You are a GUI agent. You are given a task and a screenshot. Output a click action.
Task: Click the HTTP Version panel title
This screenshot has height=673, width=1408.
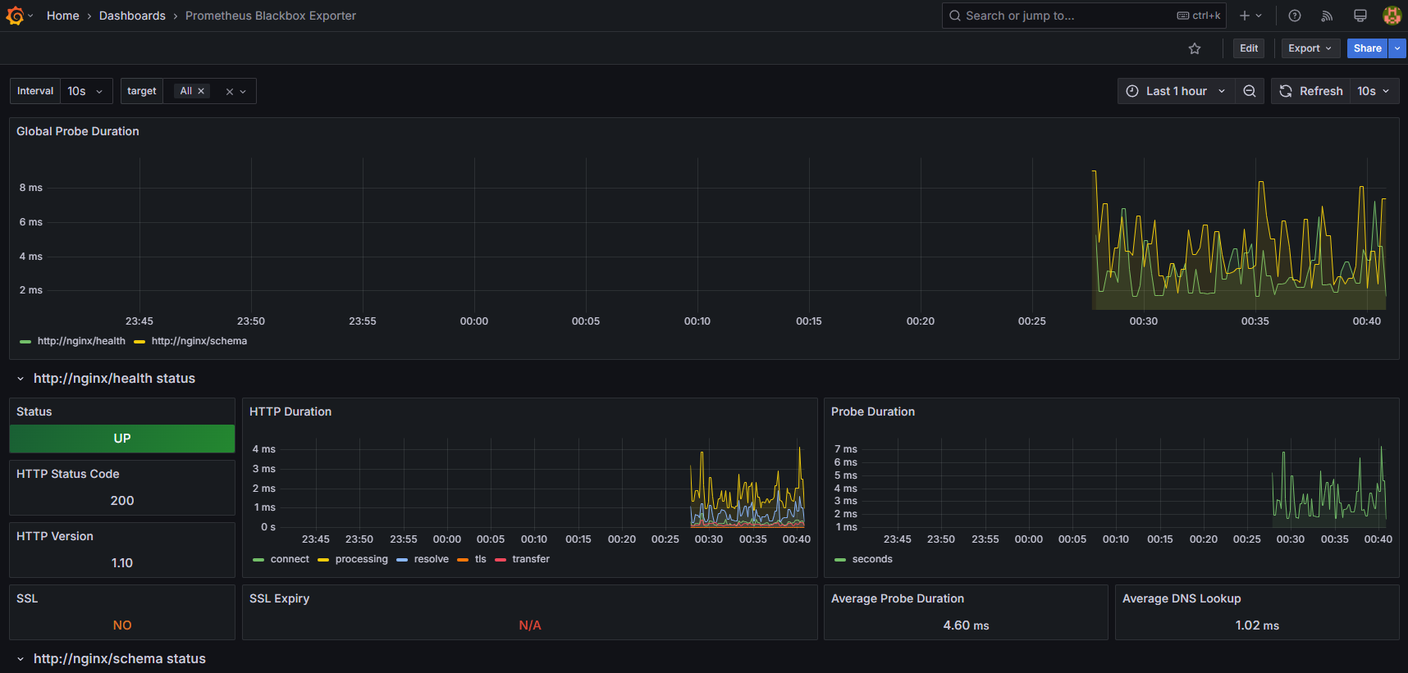point(55,536)
